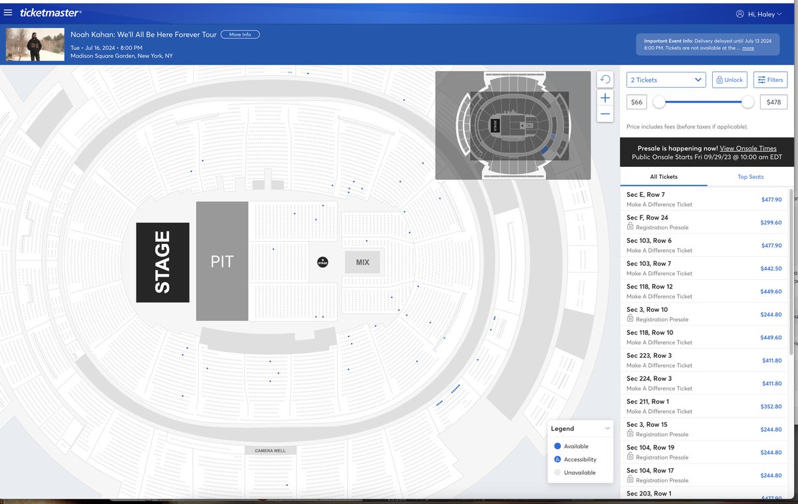Follow the 'more' event info link
Viewport: 798px width, 504px height.
click(748, 48)
